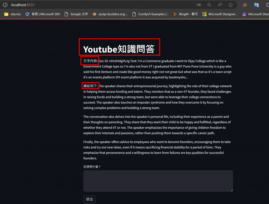This screenshot has height=204, width=269.
Task: Click the 總結如下 label
Action: [91, 86]
